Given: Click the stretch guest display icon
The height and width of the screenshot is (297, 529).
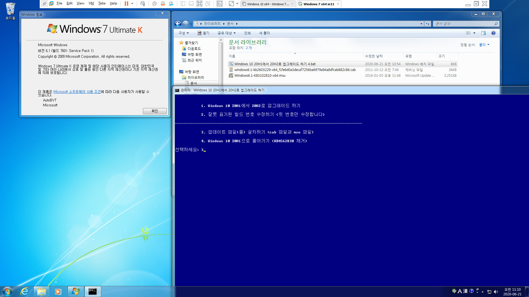Looking at the screenshot, I should [231, 4].
